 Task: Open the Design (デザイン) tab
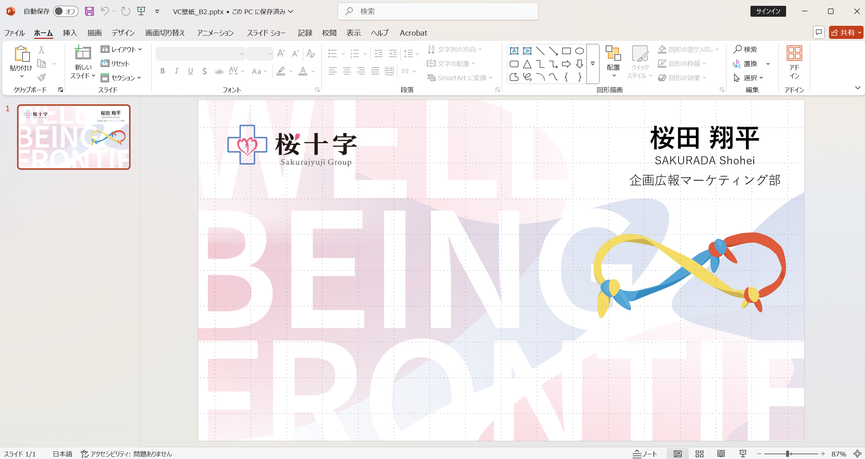tap(123, 33)
